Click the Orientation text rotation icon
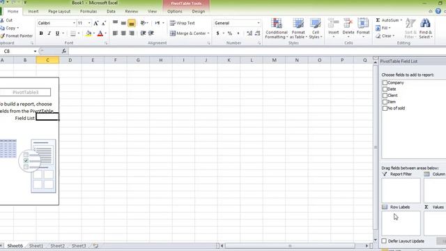 tap(143, 23)
